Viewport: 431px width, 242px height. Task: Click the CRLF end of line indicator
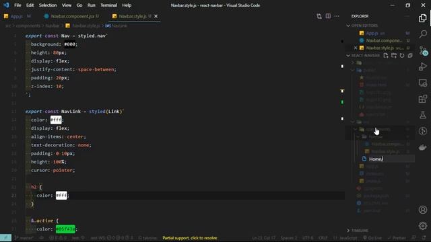323,238
